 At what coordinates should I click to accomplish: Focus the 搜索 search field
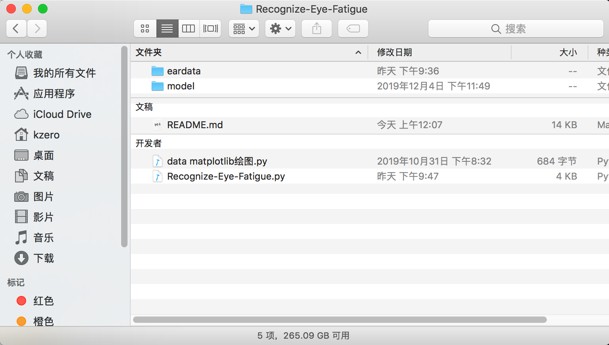point(516,28)
